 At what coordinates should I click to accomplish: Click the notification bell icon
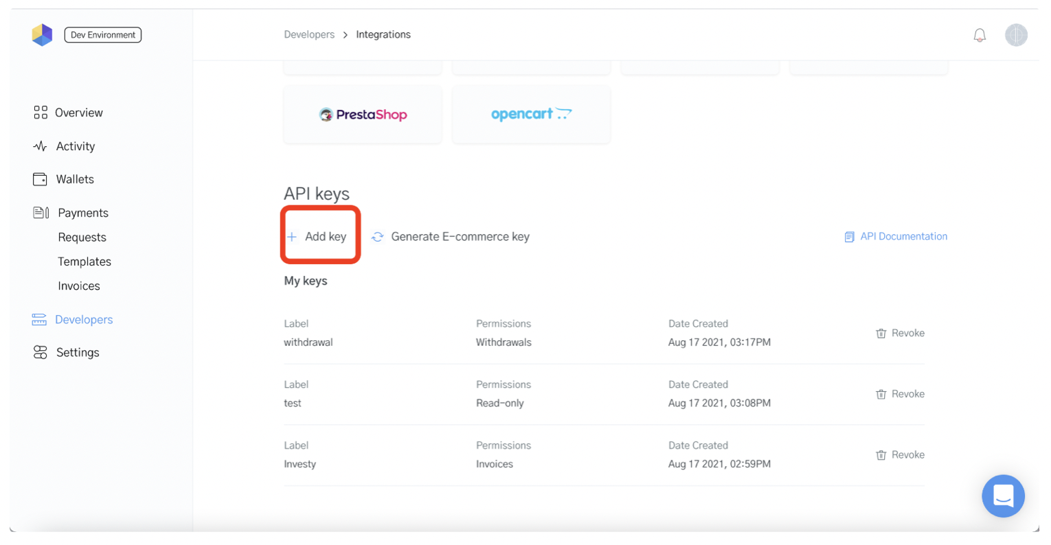pos(979,35)
